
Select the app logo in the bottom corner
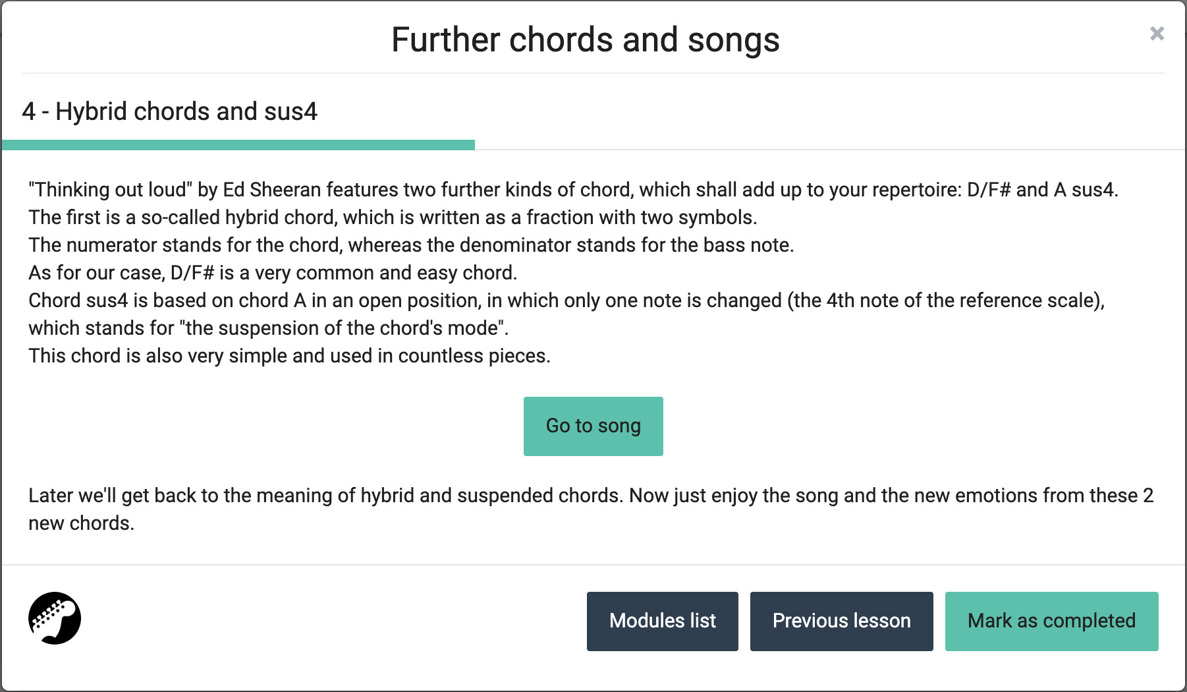(55, 618)
